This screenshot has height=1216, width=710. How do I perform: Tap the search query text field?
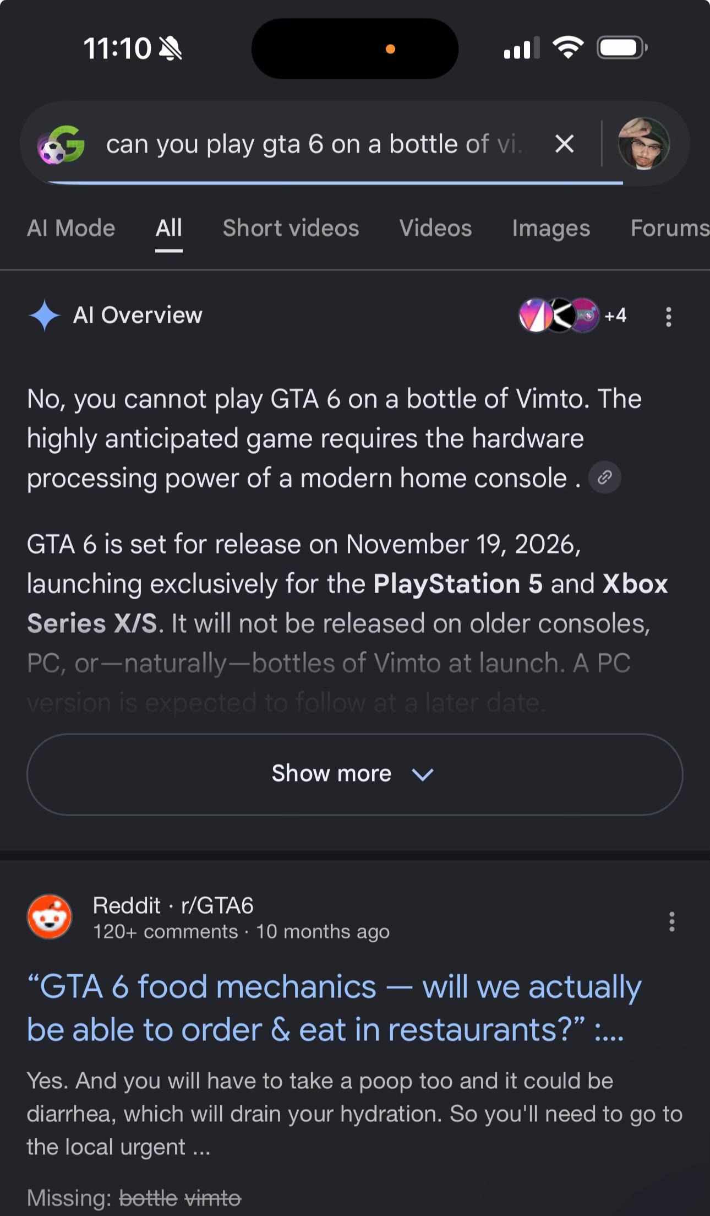tap(316, 144)
